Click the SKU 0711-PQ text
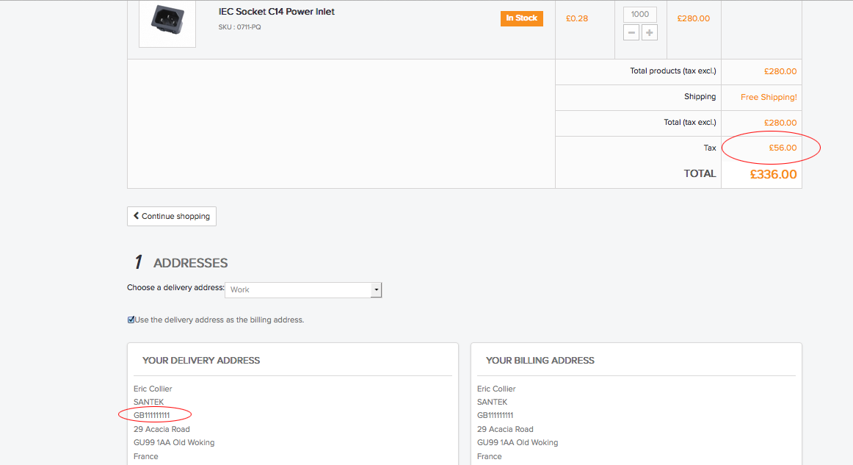The height and width of the screenshot is (465, 853). point(239,27)
